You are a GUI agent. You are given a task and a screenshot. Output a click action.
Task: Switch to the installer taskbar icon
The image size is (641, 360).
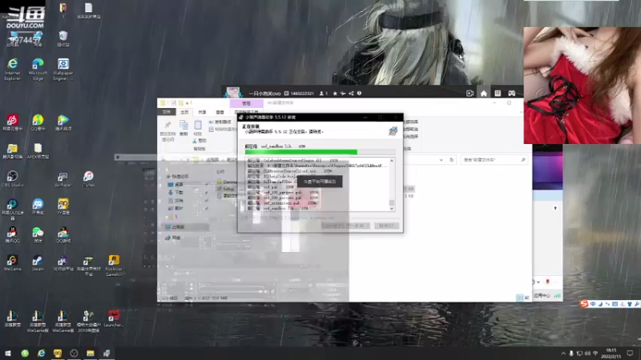click(x=107, y=353)
